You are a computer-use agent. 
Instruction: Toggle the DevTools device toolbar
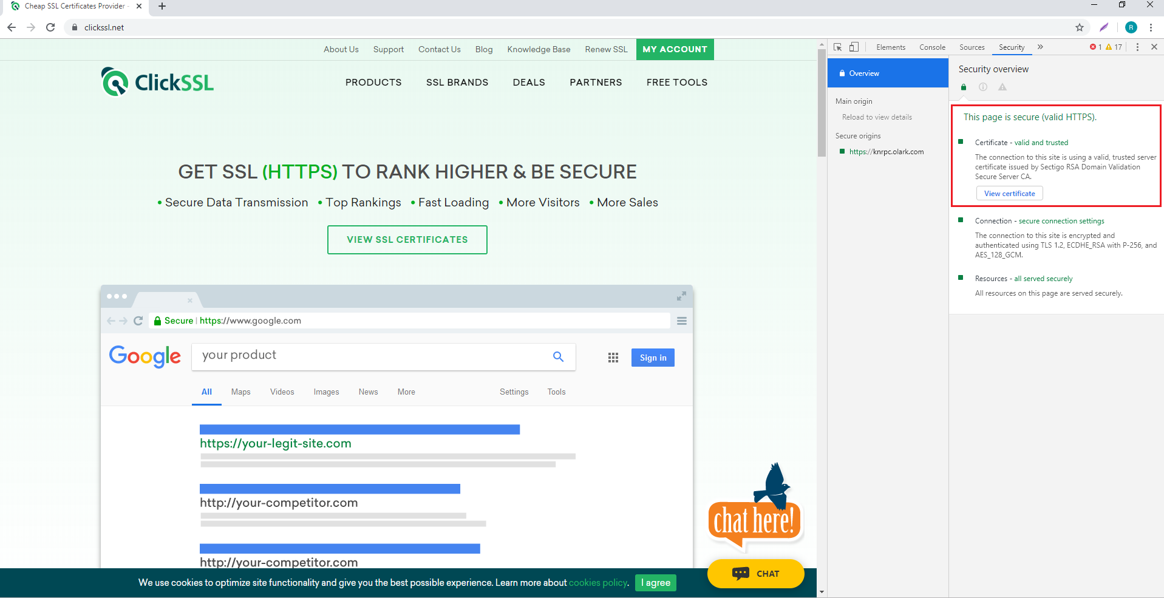pos(854,47)
